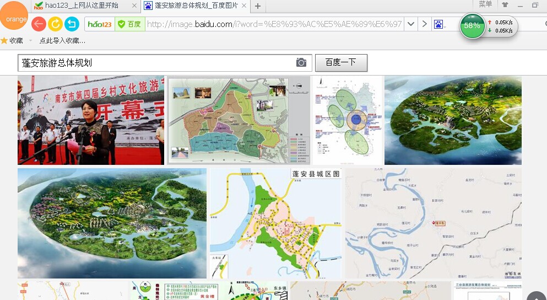Open the 菜单 menu

pos(485,4)
